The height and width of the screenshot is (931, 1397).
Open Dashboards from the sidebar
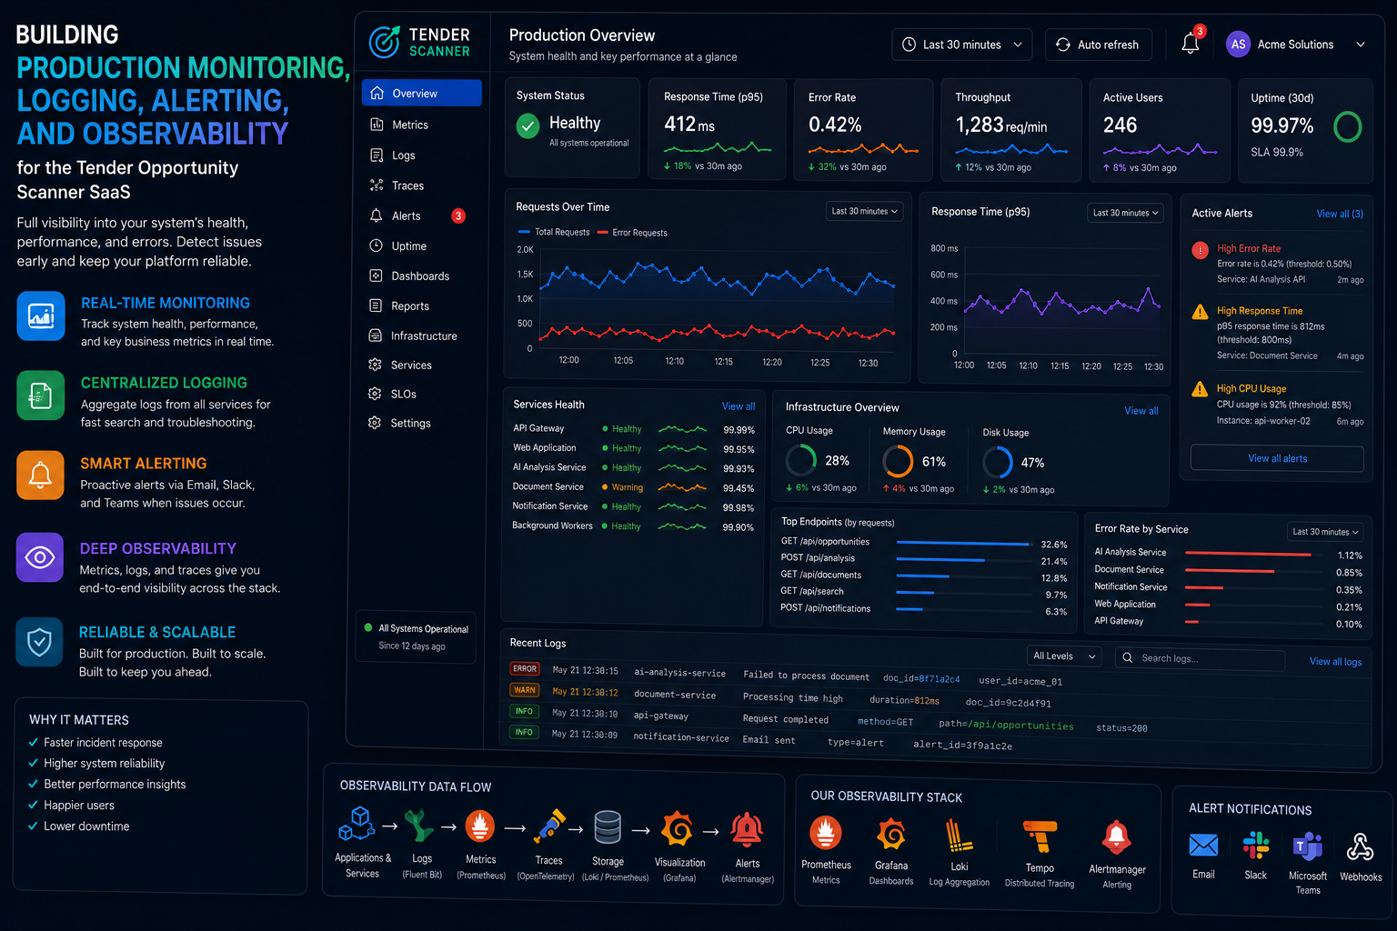click(422, 275)
